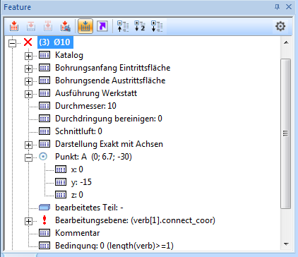This screenshot has height=257, width=298.
Task: Collapse the (3) Ø10 root node
Action: [x=12, y=43]
